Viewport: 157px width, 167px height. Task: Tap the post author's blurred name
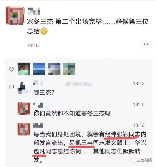click(x=34, y=11)
